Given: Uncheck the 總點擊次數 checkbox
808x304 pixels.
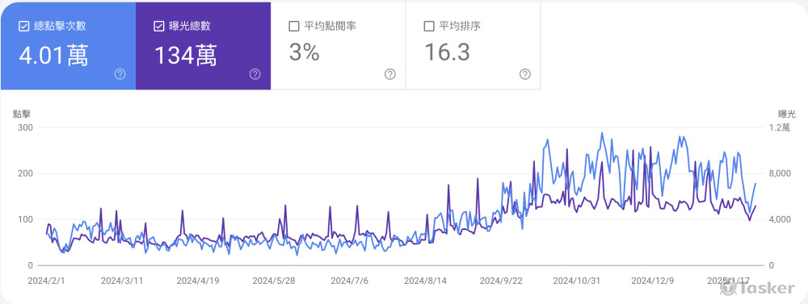Looking at the screenshot, I should coord(23,27).
